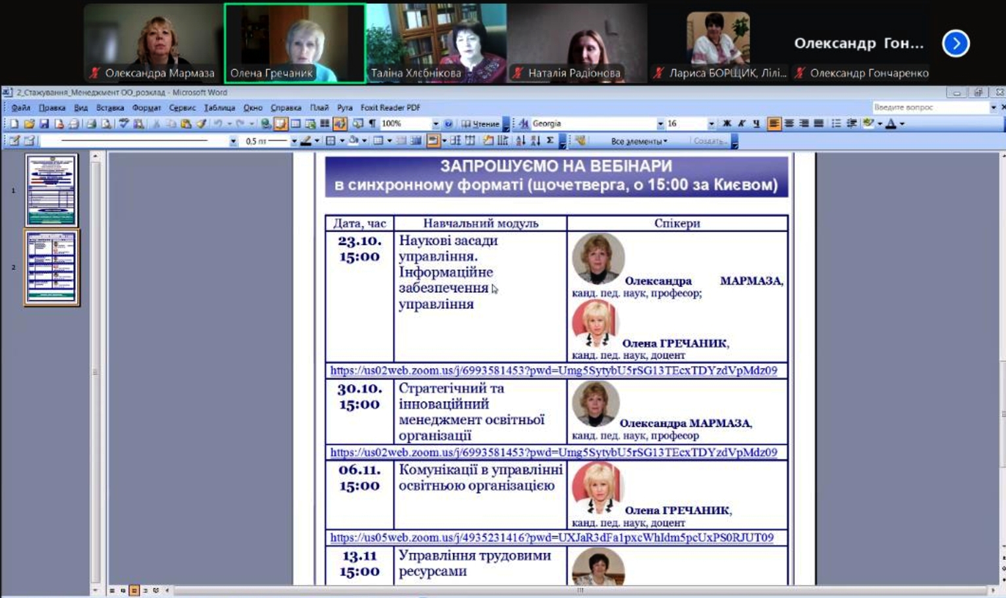The width and height of the screenshot is (1006, 598).
Task: Toggle the show paragraph marks button
Action: pos(372,124)
